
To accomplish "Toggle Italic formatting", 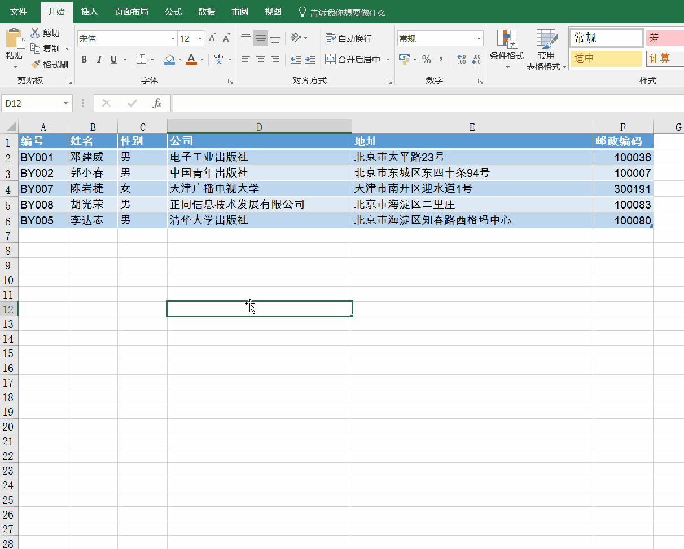I will click(x=99, y=59).
